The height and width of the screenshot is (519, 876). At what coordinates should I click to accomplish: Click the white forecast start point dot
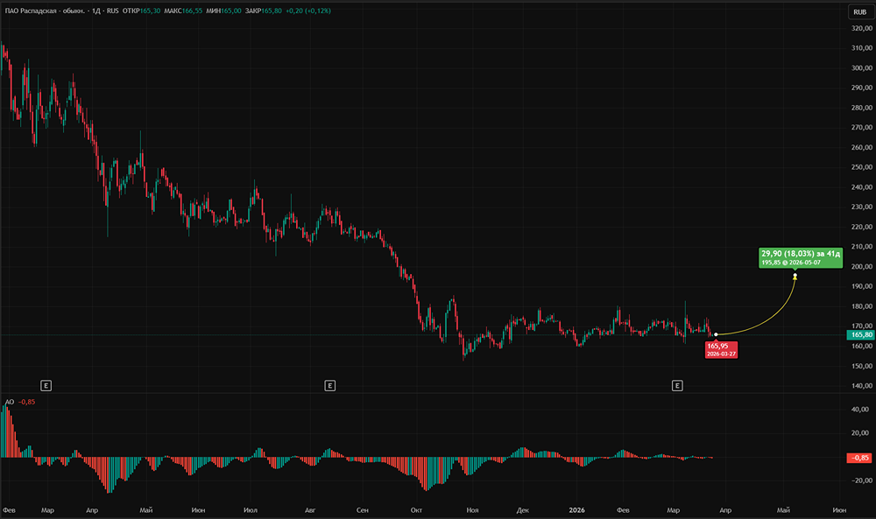click(716, 335)
